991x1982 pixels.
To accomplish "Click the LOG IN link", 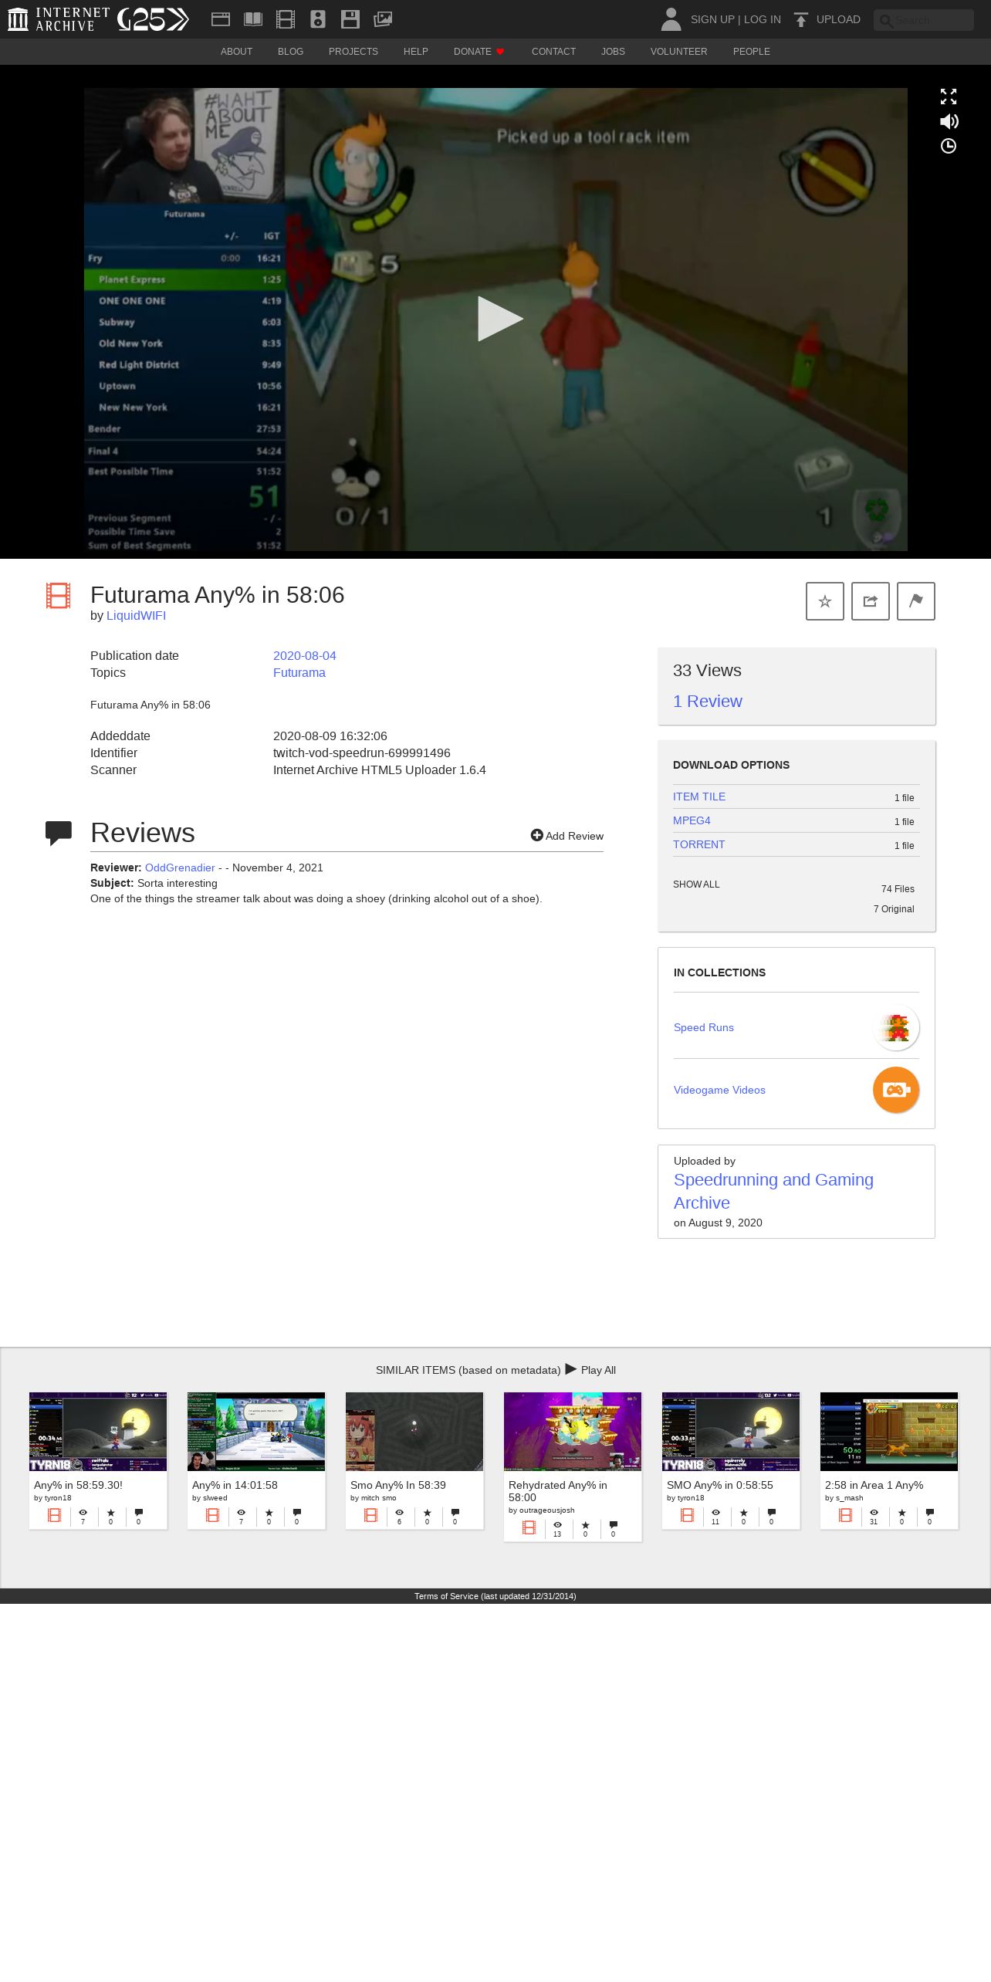I will (763, 19).
